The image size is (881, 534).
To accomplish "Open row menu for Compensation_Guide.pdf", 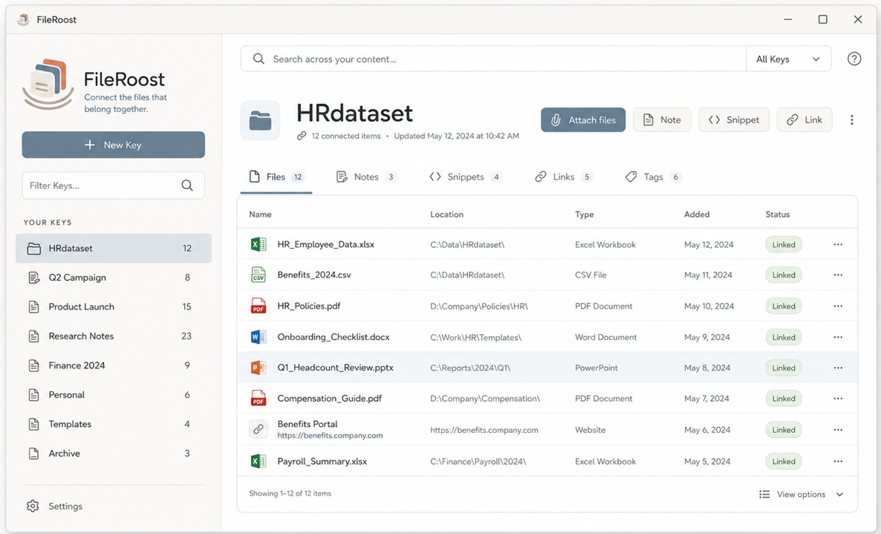I will point(838,398).
